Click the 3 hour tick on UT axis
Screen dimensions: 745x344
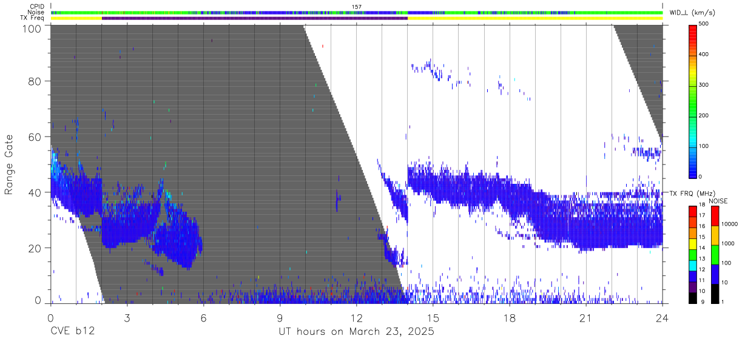click(x=127, y=318)
